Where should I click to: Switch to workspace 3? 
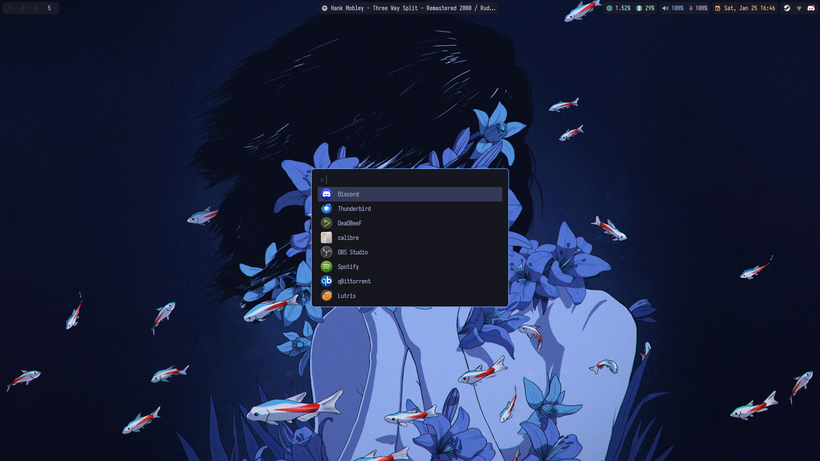coord(36,8)
